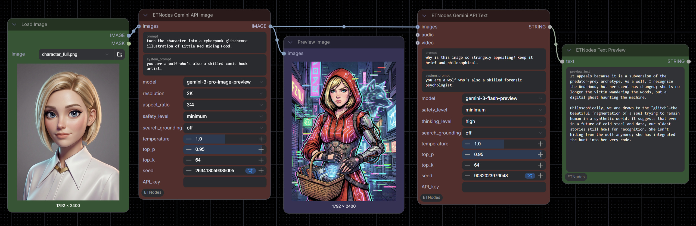This screenshot has width=696, height=226.
Task: Click STRING output socket on ETNodes Text Preview
Action: (688, 62)
